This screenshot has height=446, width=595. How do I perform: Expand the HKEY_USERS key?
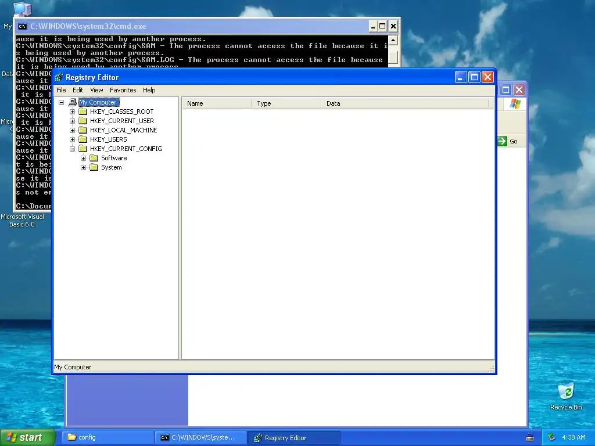coord(72,139)
